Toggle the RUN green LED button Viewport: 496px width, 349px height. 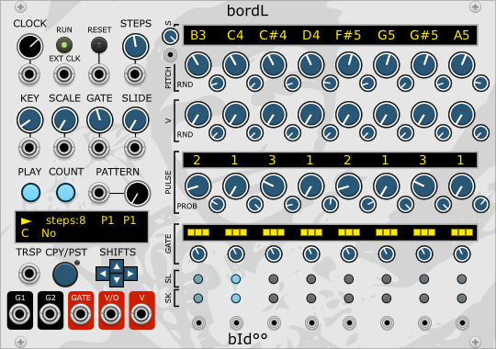(64, 45)
